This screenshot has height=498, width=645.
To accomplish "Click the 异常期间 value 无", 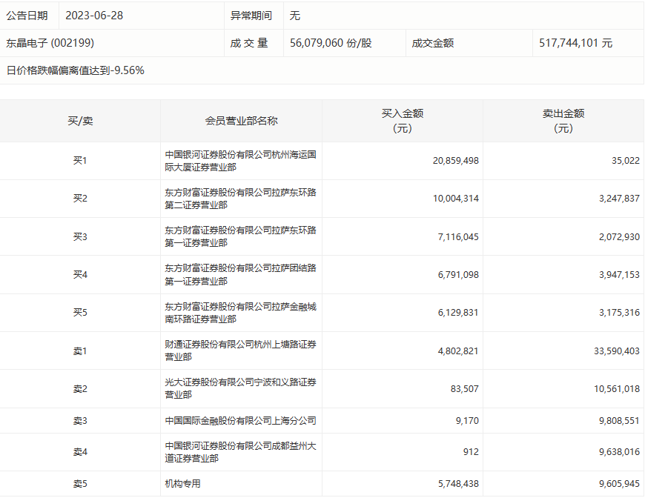I will pyautogui.click(x=294, y=16).
